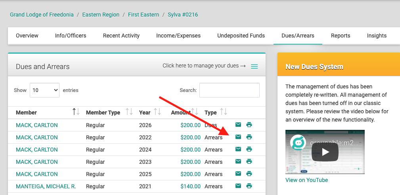Click the email icon for Manteiga Michael 2021 row
400x195 pixels.
pos(238,186)
